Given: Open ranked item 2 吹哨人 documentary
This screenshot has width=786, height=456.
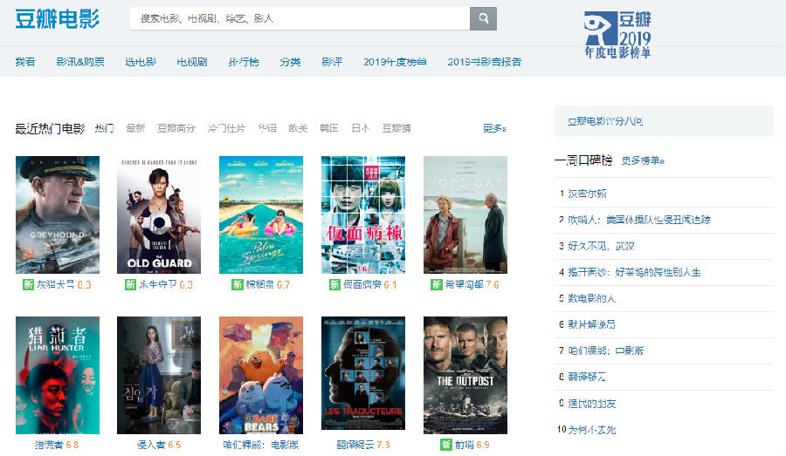Looking at the screenshot, I should pyautogui.click(x=639, y=220).
